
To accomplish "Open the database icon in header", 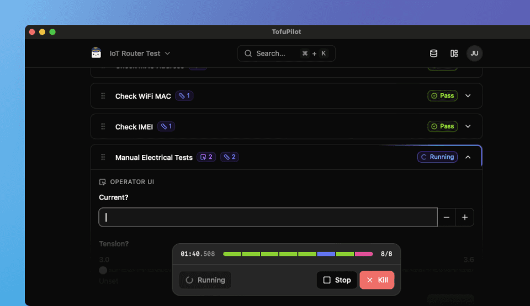I will pyautogui.click(x=433, y=53).
